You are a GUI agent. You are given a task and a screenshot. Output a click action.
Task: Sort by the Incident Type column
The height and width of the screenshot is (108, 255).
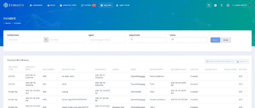click(x=13, y=68)
